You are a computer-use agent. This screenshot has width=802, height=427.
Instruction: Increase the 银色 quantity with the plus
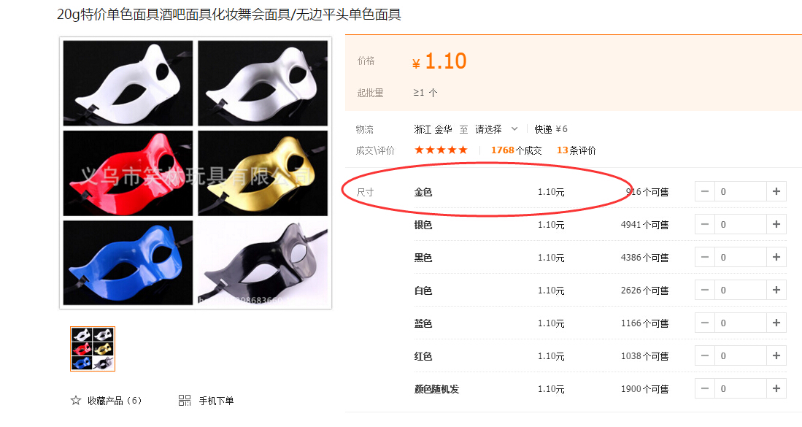pyautogui.click(x=776, y=224)
